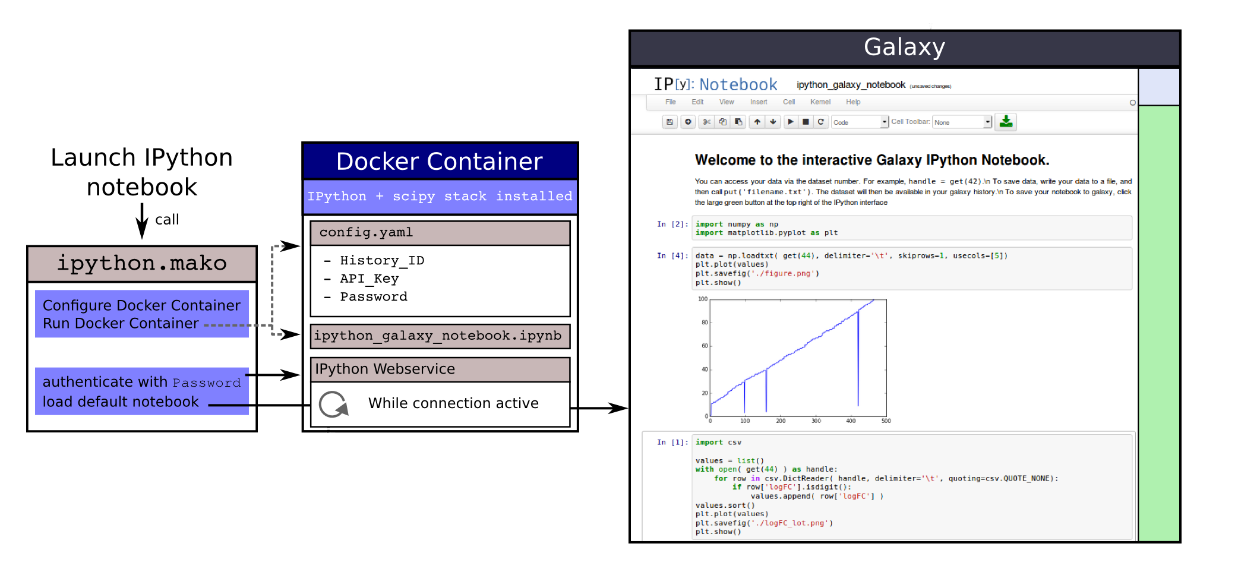Open the File menu in the notebook

point(671,102)
